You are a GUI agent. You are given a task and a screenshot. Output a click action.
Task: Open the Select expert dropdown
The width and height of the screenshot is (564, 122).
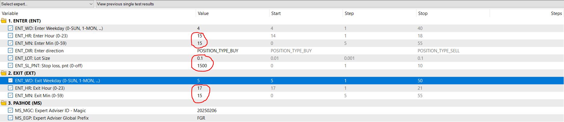click(x=47, y=4)
